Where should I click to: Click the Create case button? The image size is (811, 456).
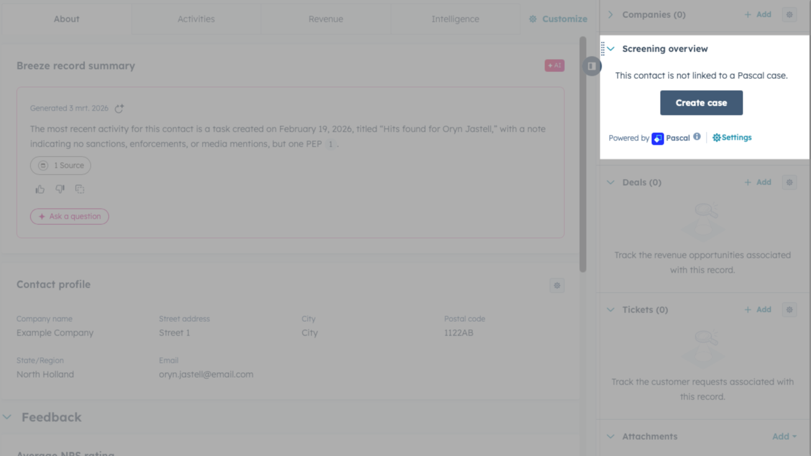click(x=701, y=103)
